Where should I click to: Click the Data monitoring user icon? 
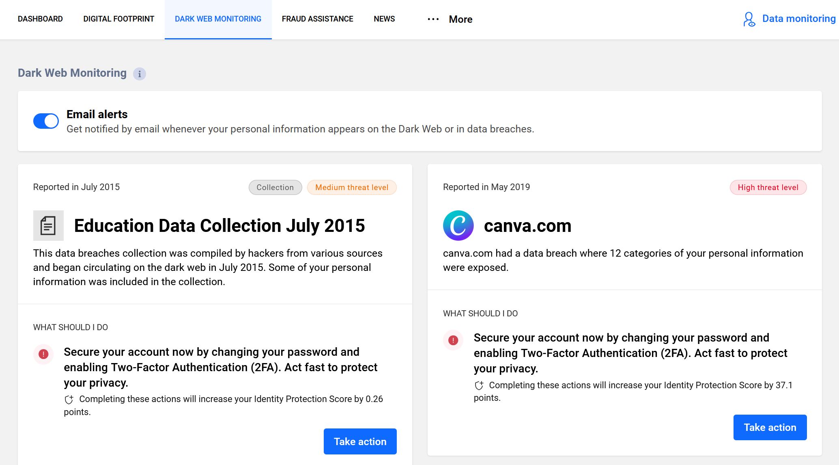tap(749, 19)
